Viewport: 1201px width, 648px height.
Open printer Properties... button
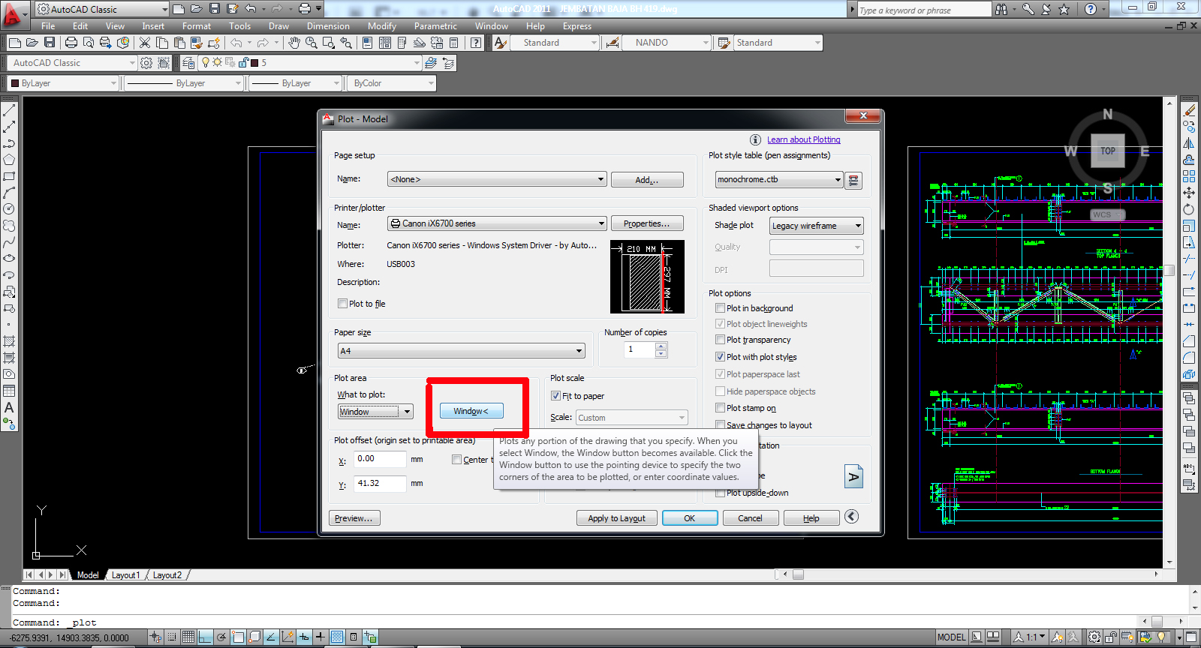(647, 223)
